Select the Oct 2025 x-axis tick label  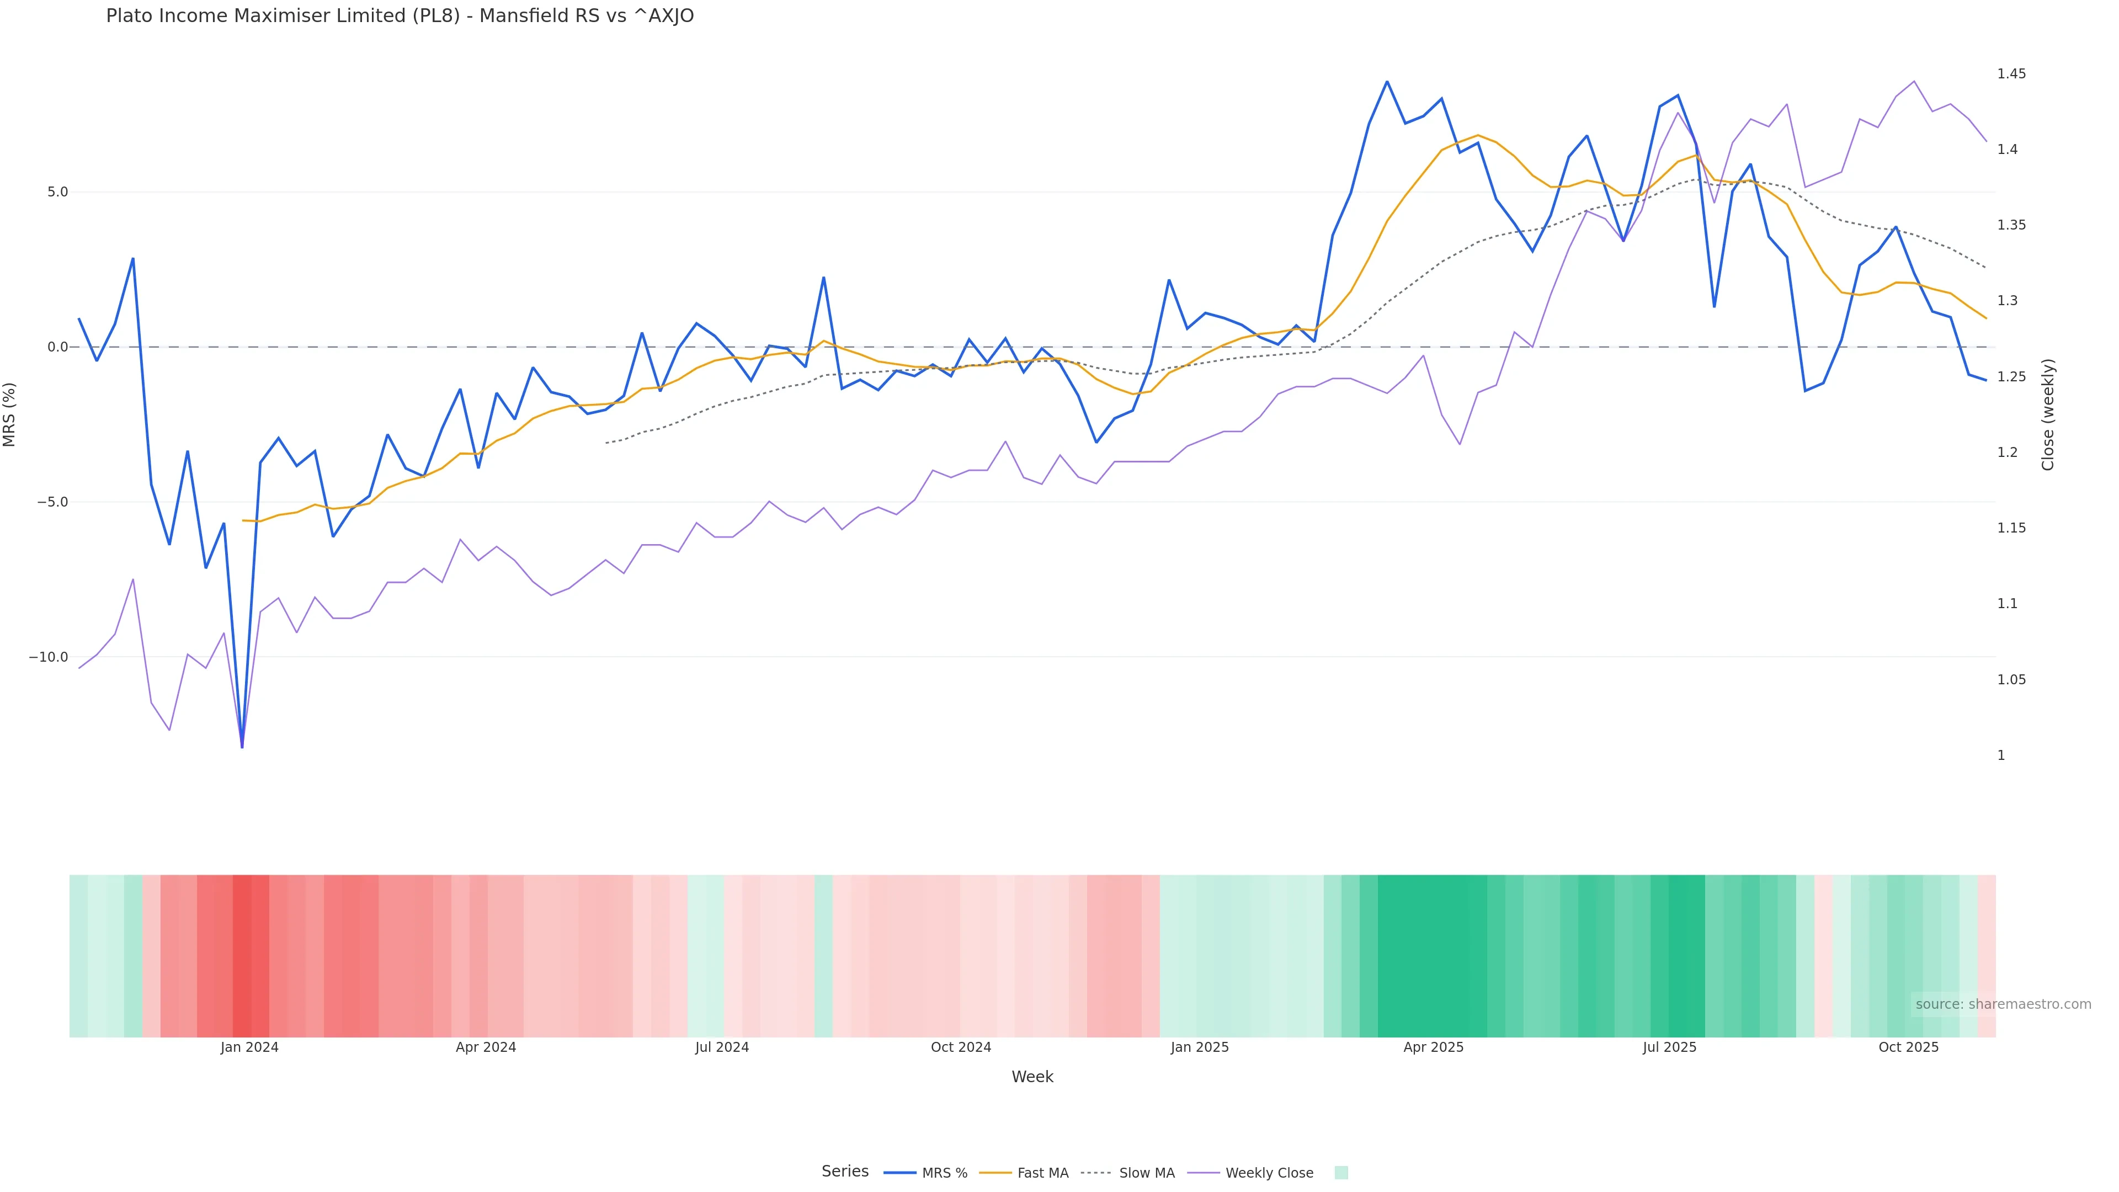point(1908,1048)
